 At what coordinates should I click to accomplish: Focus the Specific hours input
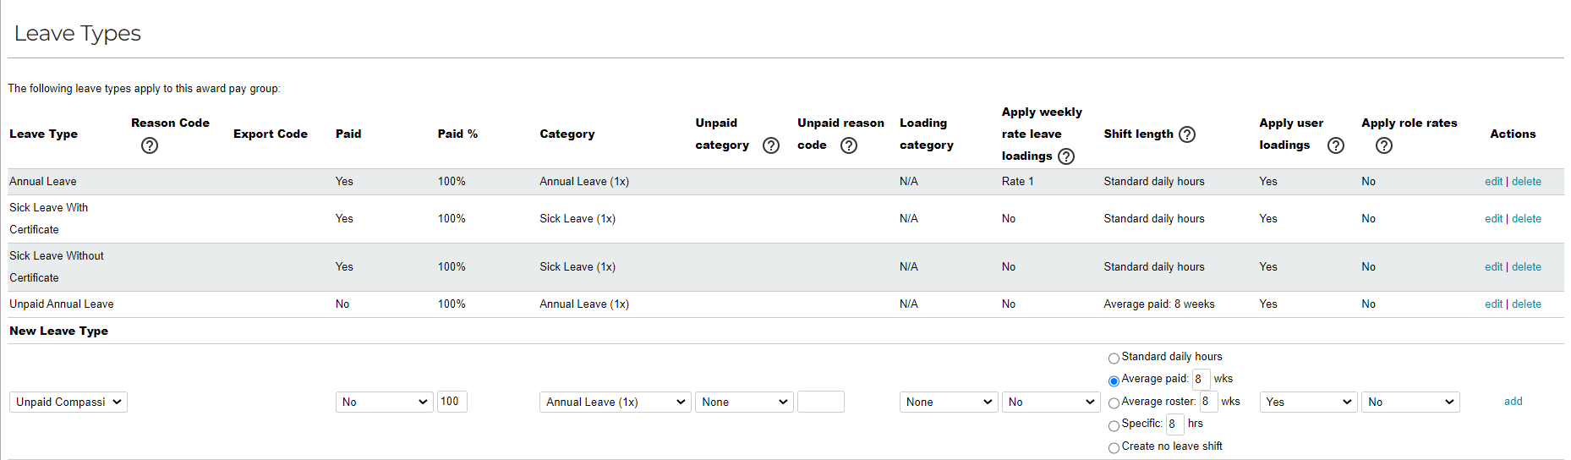click(1175, 424)
